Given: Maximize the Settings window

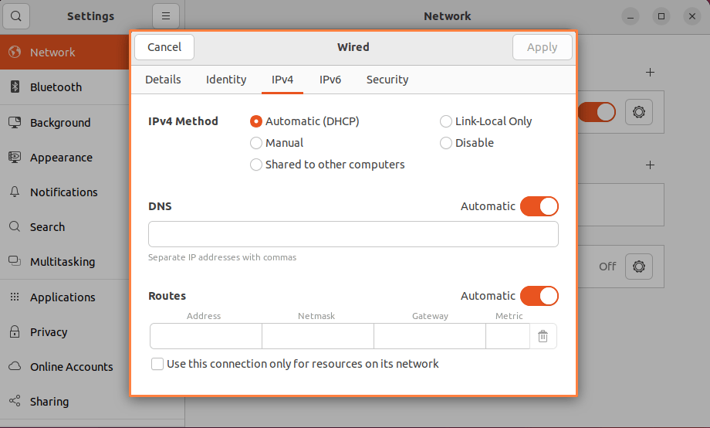Looking at the screenshot, I should coord(661,16).
